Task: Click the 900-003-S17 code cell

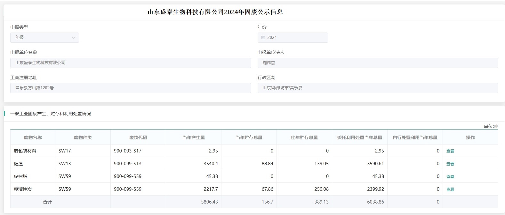Action: point(138,151)
